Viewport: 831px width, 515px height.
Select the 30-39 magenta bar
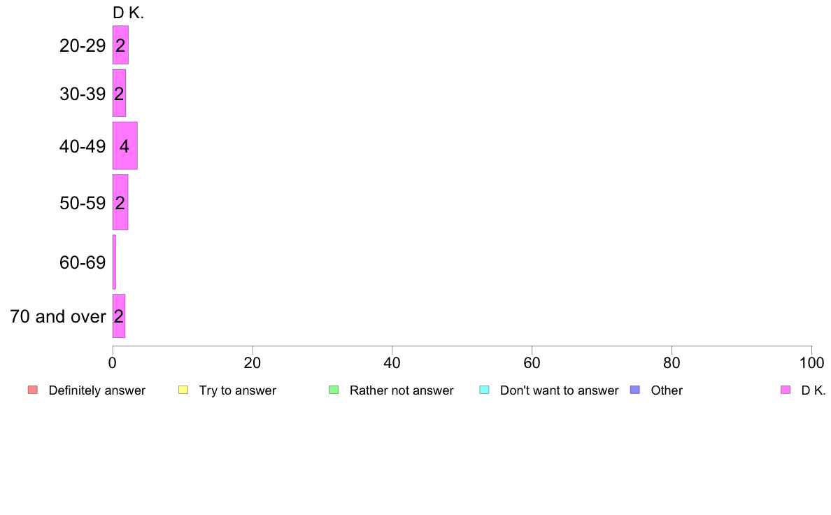point(119,93)
